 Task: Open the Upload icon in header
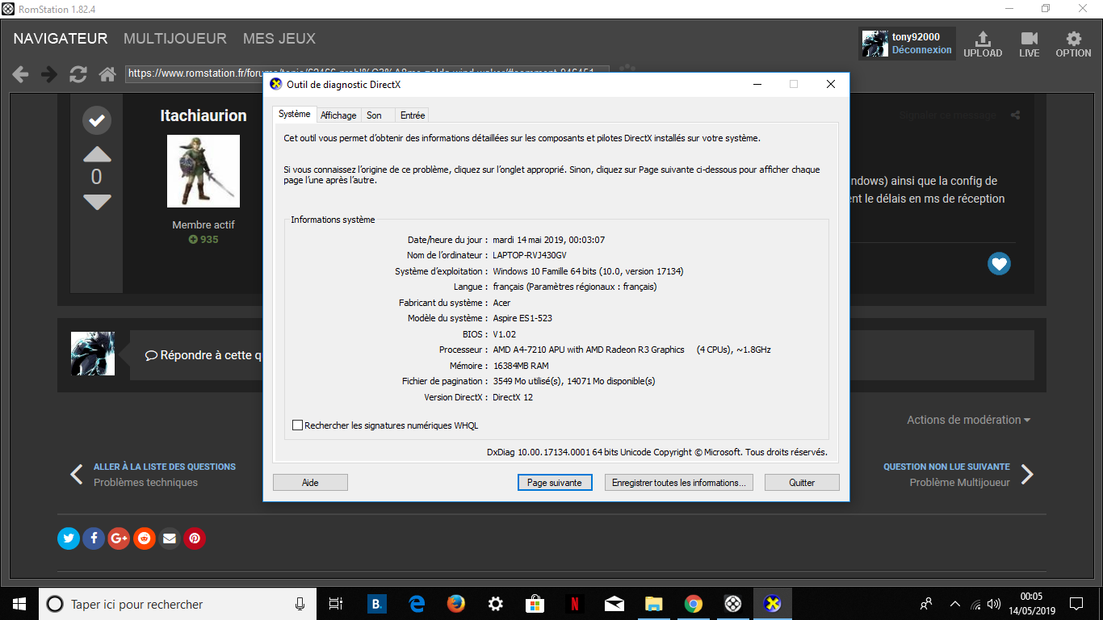(983, 44)
